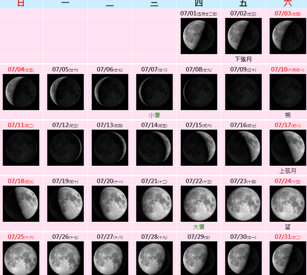Click the 07/02 date heading
This screenshot has height=275, width=307.
point(243,13)
